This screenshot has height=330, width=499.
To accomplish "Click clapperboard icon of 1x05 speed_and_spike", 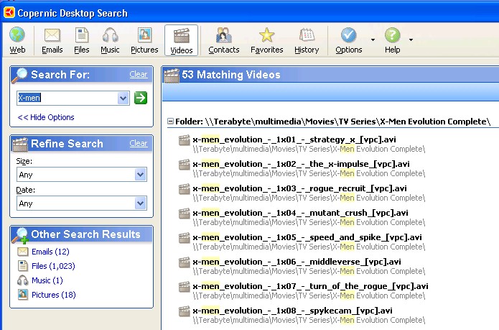I will click(x=185, y=238).
